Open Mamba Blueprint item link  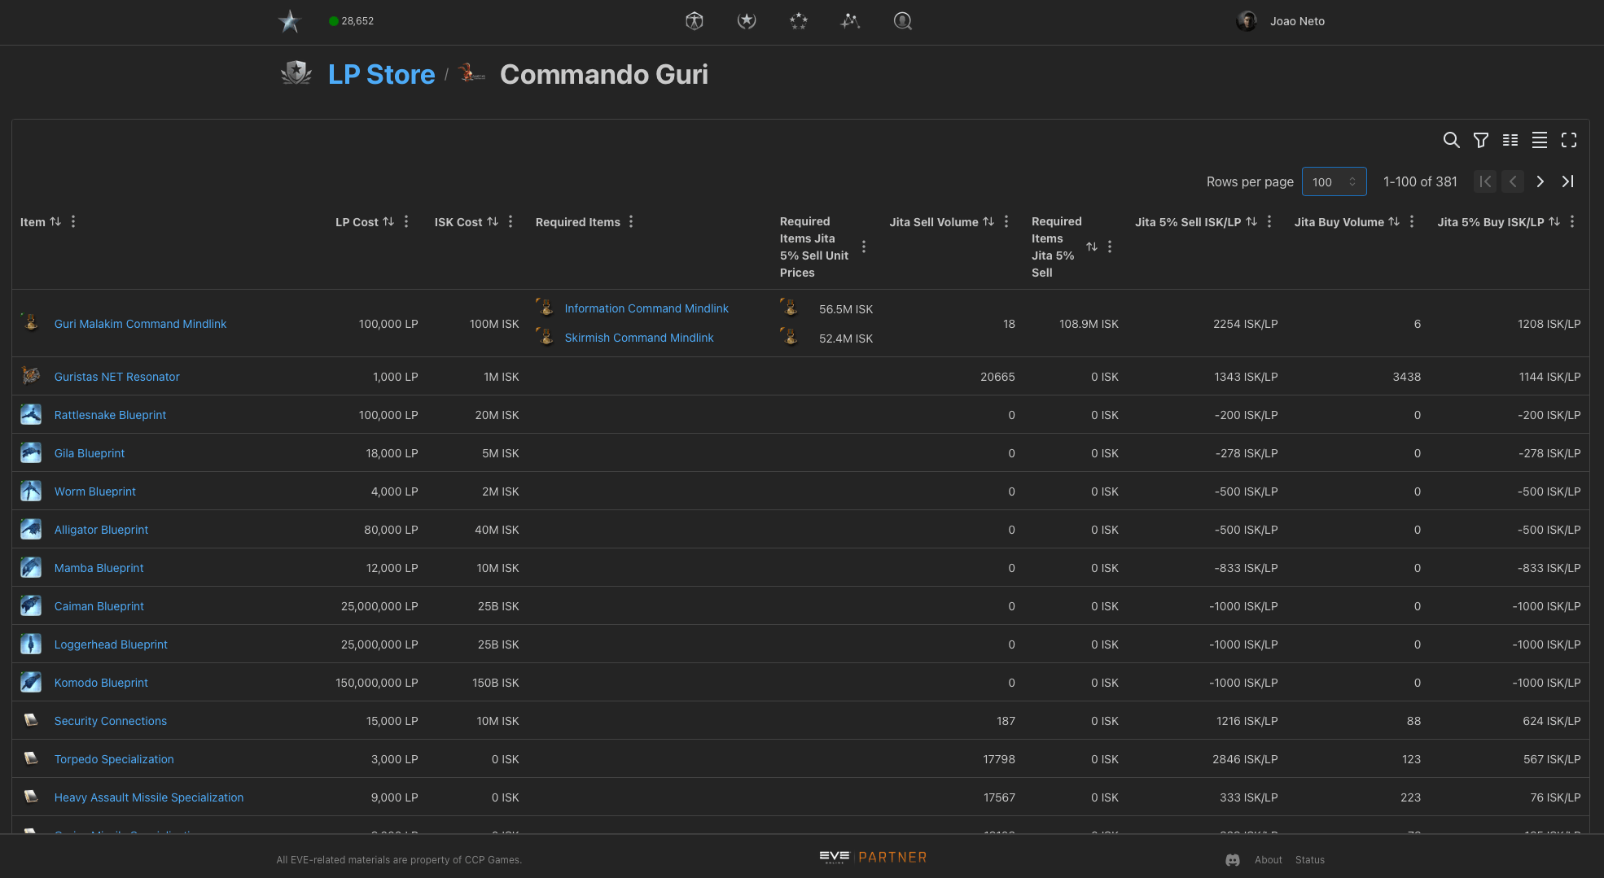point(99,568)
